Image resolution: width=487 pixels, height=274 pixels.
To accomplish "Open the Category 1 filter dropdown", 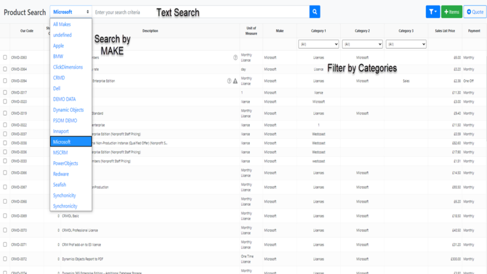I will pos(319,44).
